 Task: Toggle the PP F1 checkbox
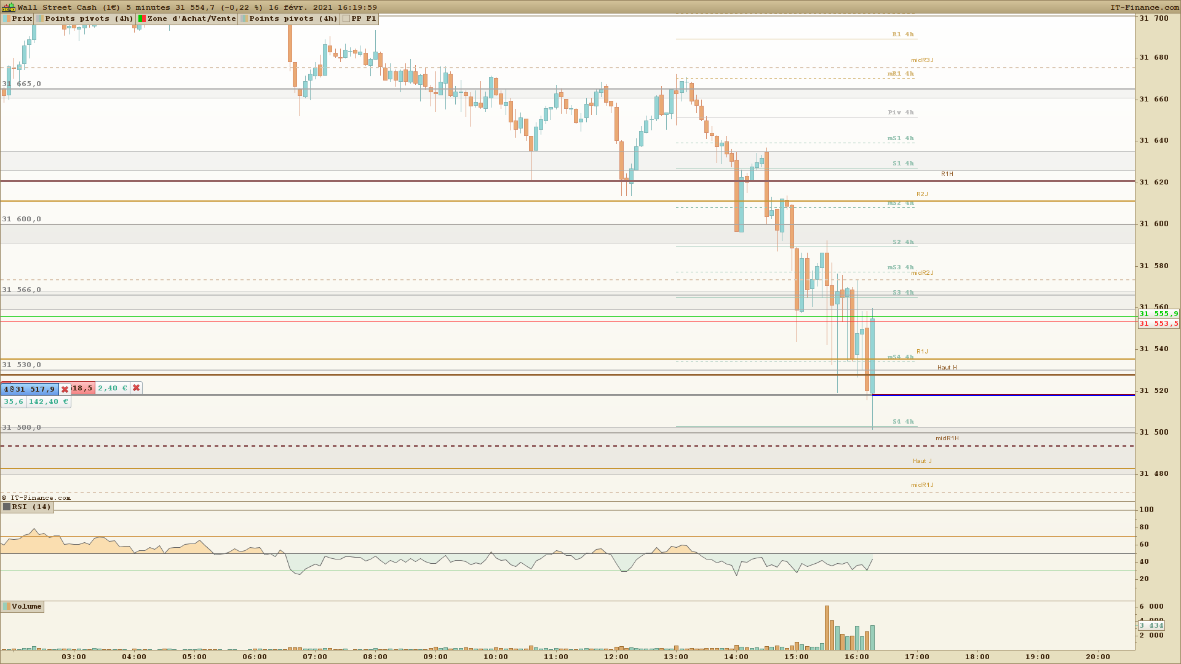tap(346, 19)
